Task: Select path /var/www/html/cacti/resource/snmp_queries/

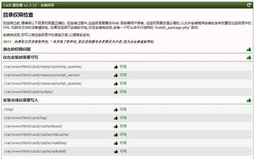Action: point(43,67)
